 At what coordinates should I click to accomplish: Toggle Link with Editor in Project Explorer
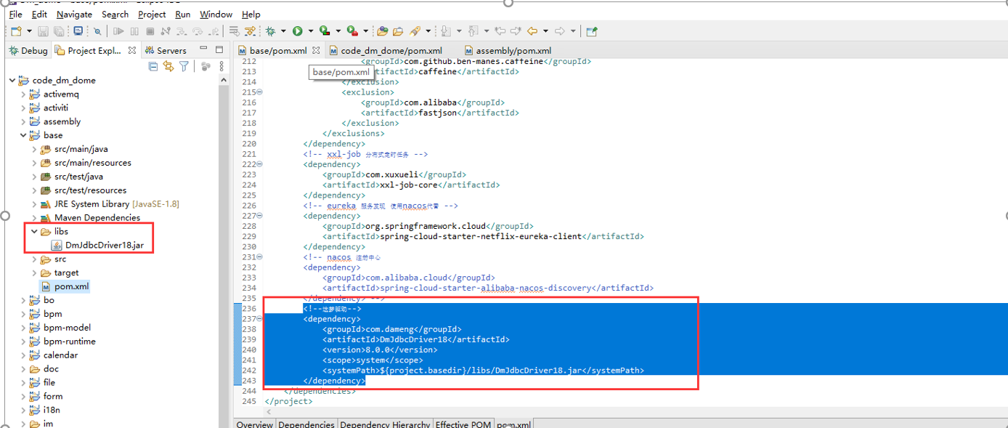point(168,67)
